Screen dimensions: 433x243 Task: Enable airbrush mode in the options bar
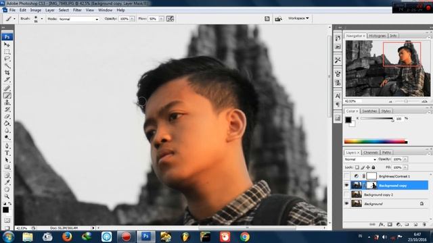[170, 19]
